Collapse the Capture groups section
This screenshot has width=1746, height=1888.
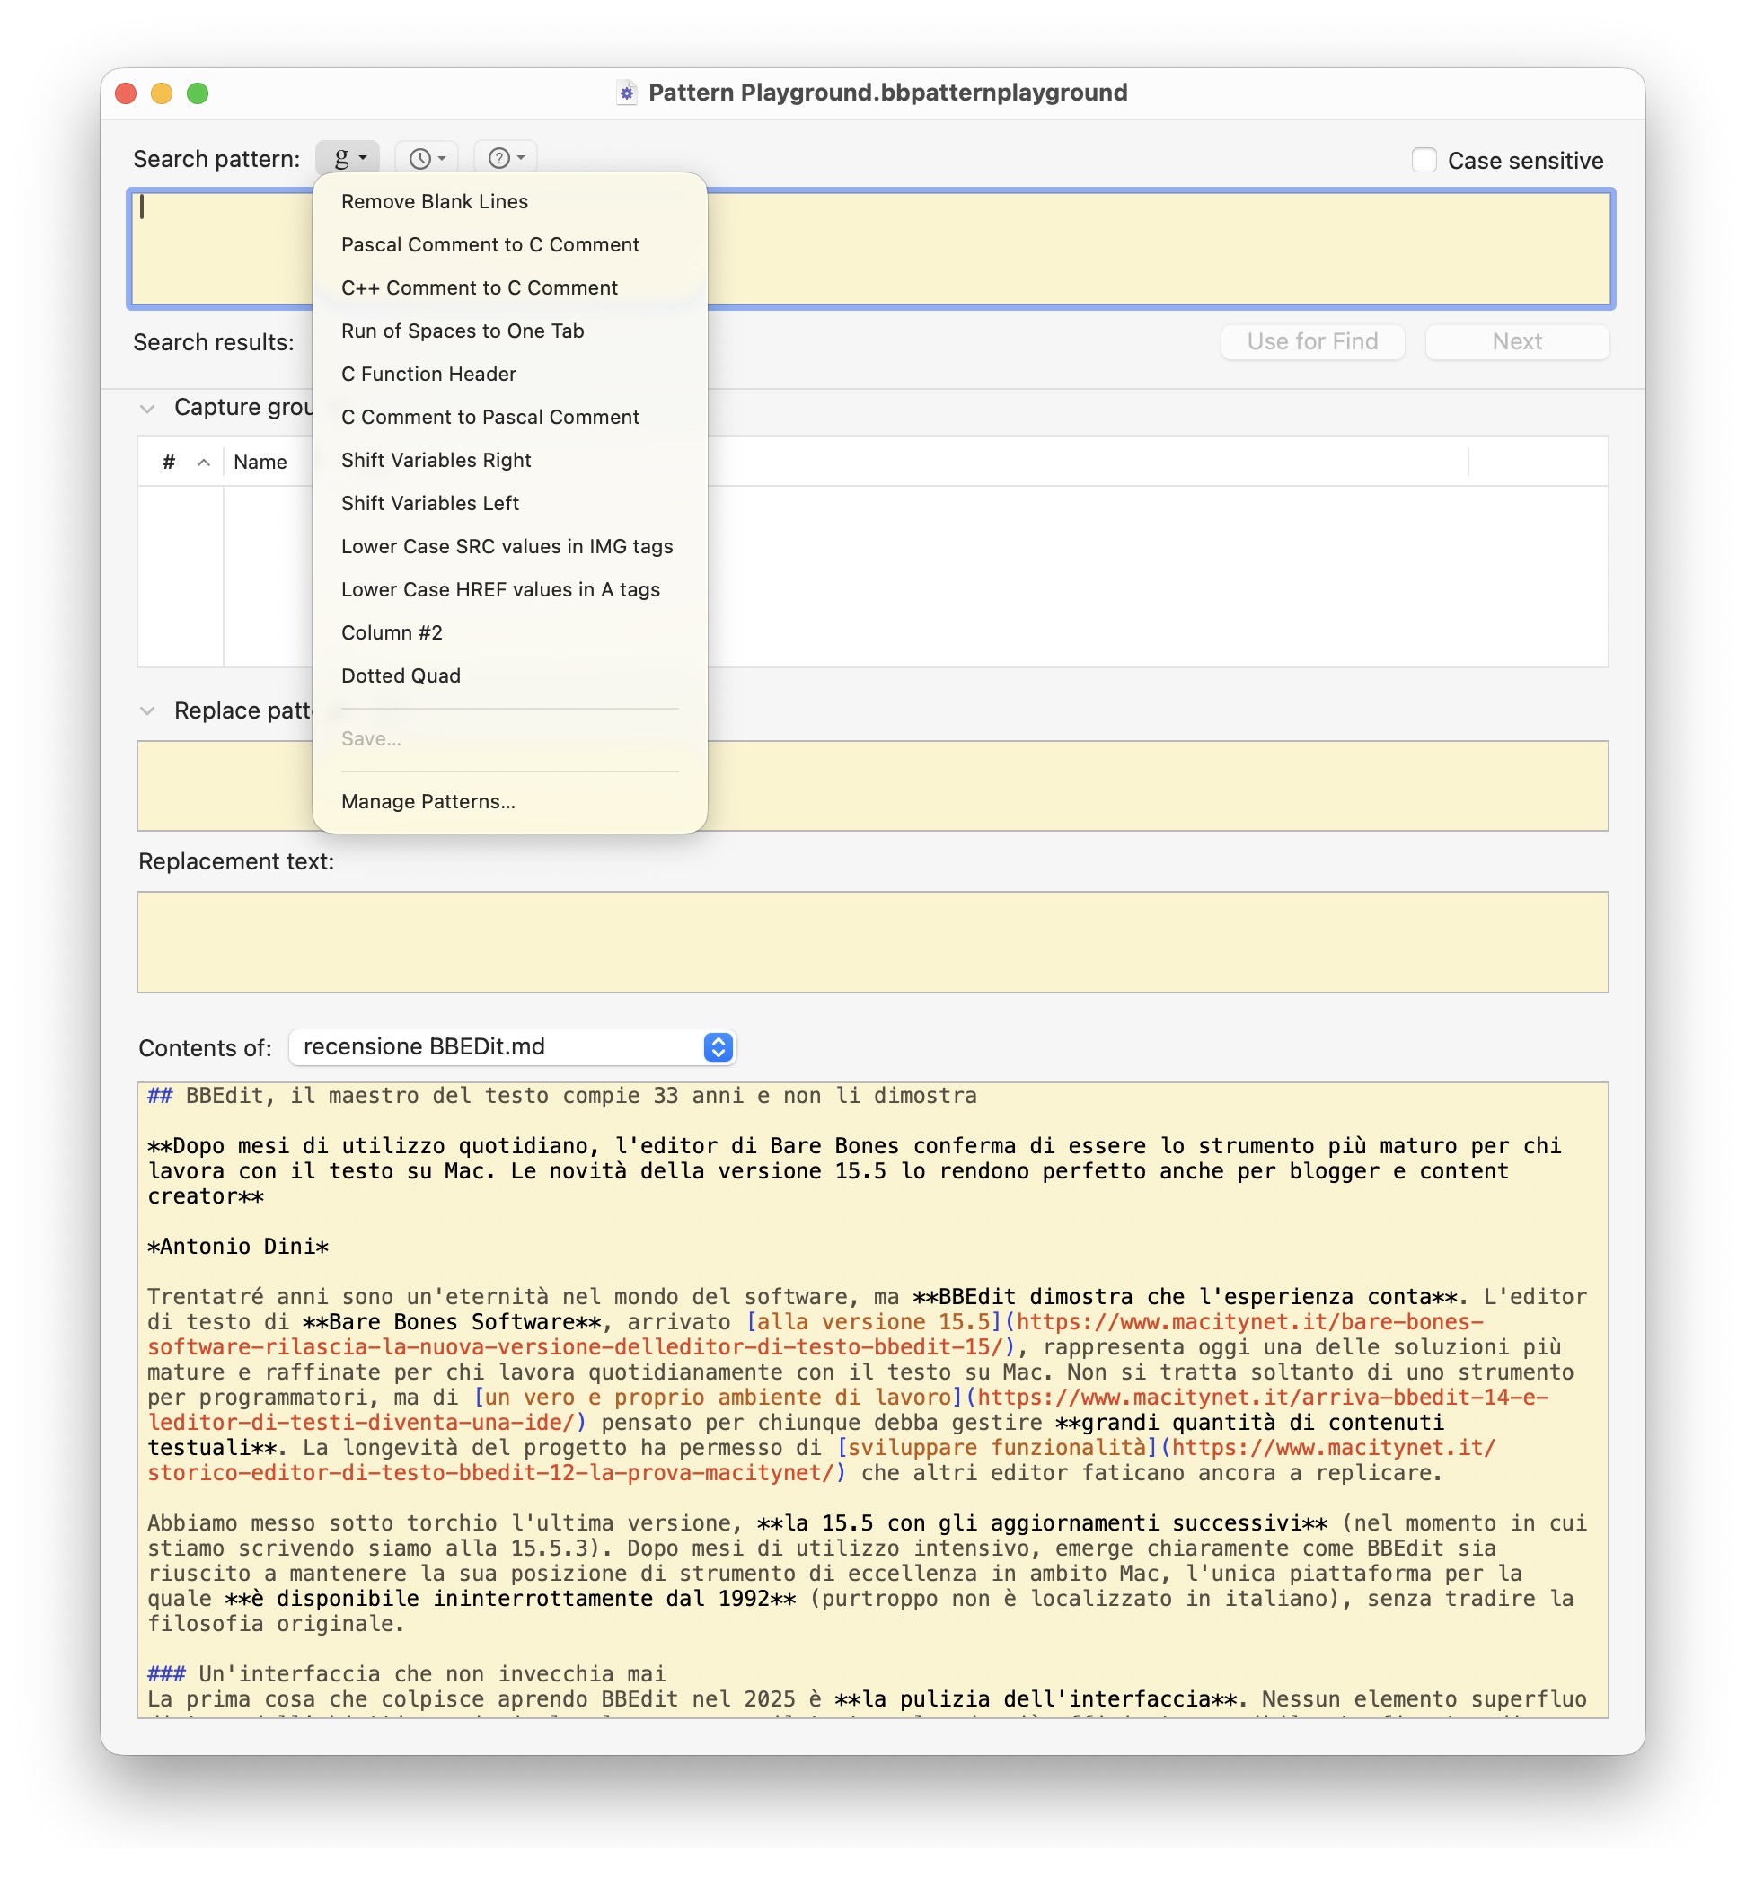[x=148, y=407]
